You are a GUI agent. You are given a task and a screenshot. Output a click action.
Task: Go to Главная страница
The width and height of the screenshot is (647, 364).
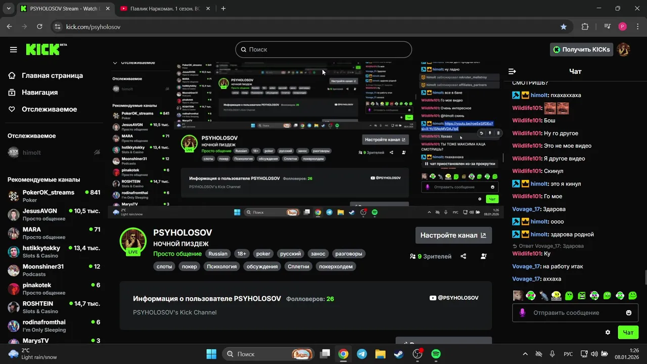45,75
